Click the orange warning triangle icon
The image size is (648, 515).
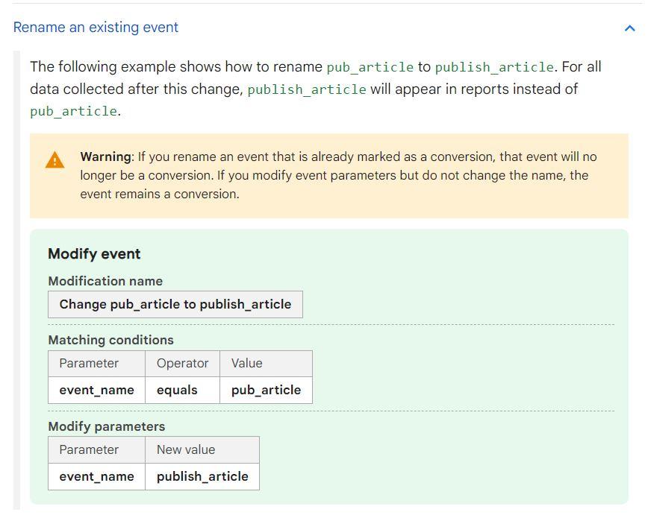coord(54,160)
